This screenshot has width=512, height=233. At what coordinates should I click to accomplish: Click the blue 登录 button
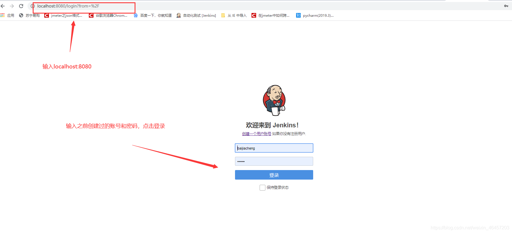(x=274, y=175)
